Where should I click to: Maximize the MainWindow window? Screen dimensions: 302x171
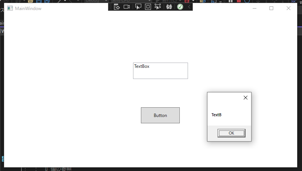pyautogui.click(x=271, y=8)
